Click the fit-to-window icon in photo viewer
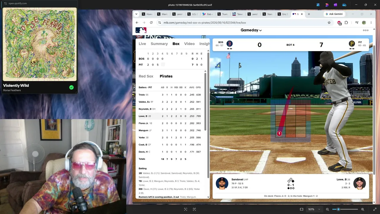The height and width of the screenshot is (214, 380). [x=302, y=209]
